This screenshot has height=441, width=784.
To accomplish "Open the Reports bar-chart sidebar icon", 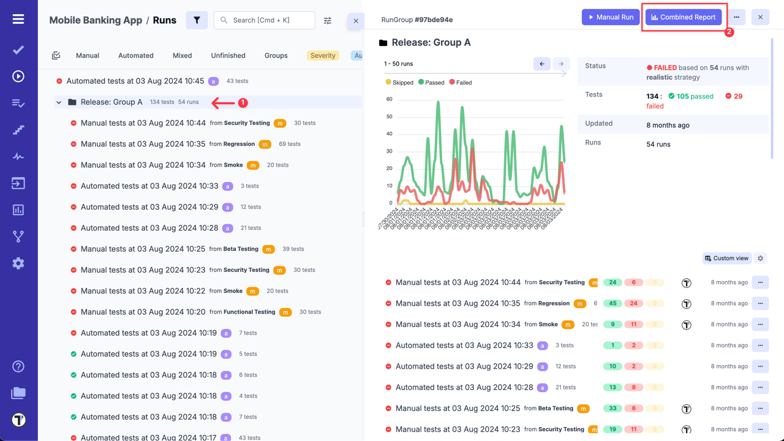I will click(x=18, y=209).
